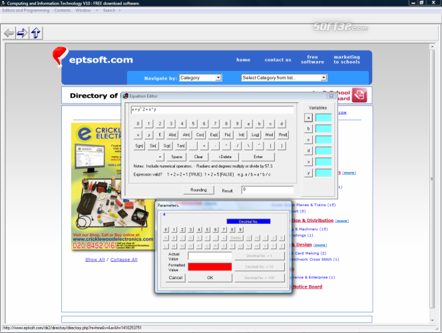442x333 pixels.
Task: Click the caret power operator key
Action: pos(259,146)
